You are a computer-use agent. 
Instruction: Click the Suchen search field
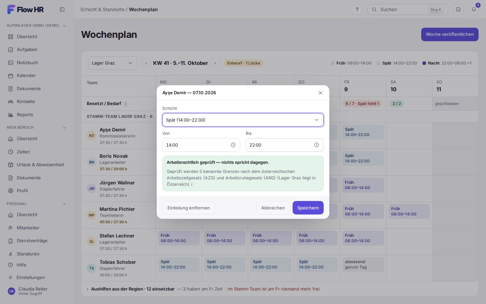pos(408,9)
